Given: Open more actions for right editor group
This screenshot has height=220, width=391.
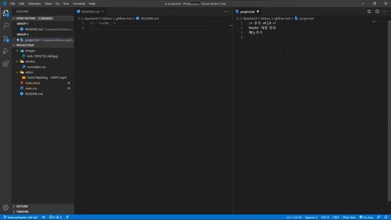Looking at the screenshot, I should coord(385,12).
